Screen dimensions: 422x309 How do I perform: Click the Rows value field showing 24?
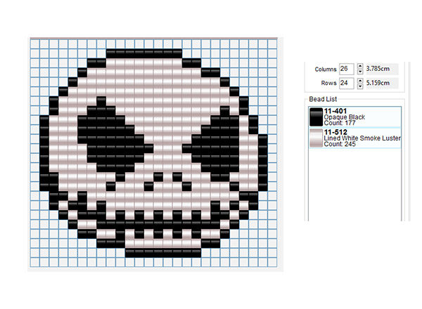[346, 83]
